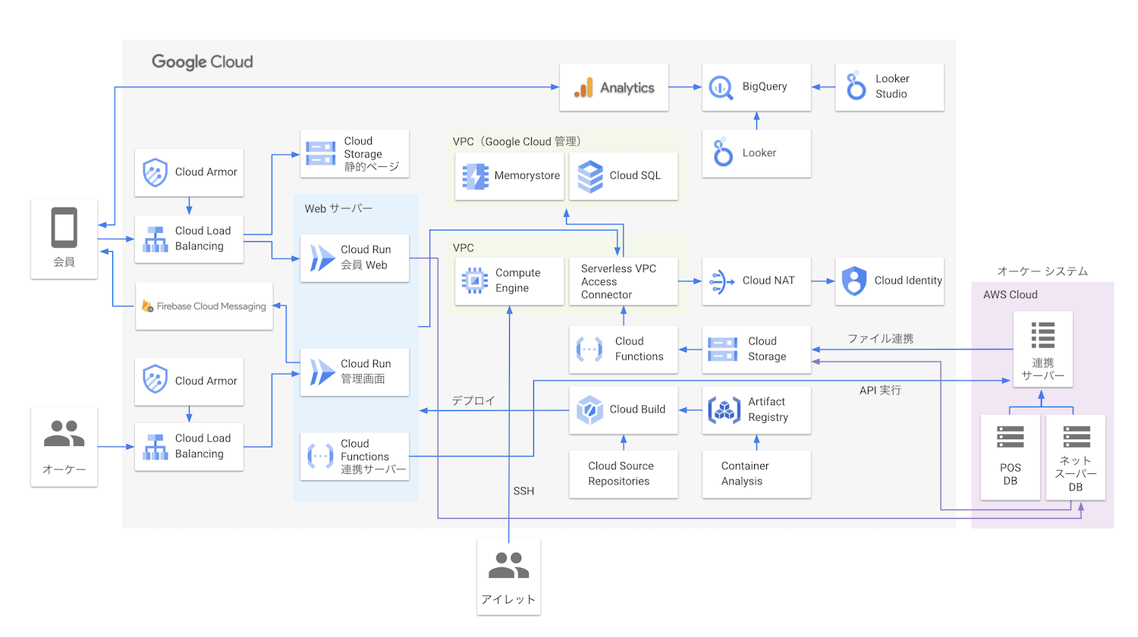Click the lower Cloud Load Balancing icon
The width and height of the screenshot is (1138, 637).
tap(156, 447)
